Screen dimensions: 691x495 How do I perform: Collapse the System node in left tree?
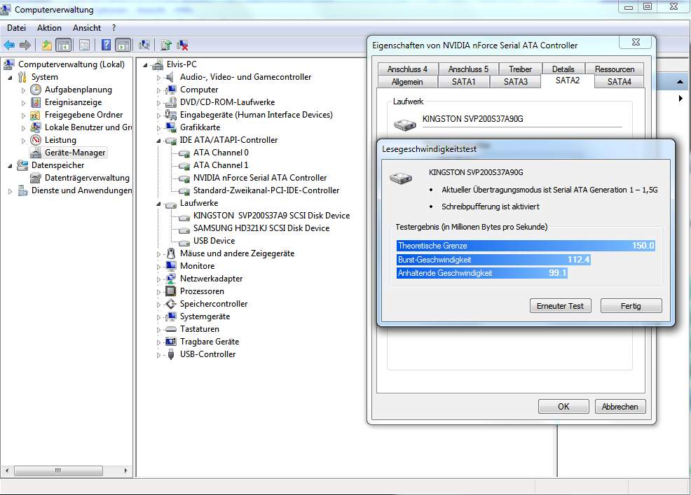10,78
